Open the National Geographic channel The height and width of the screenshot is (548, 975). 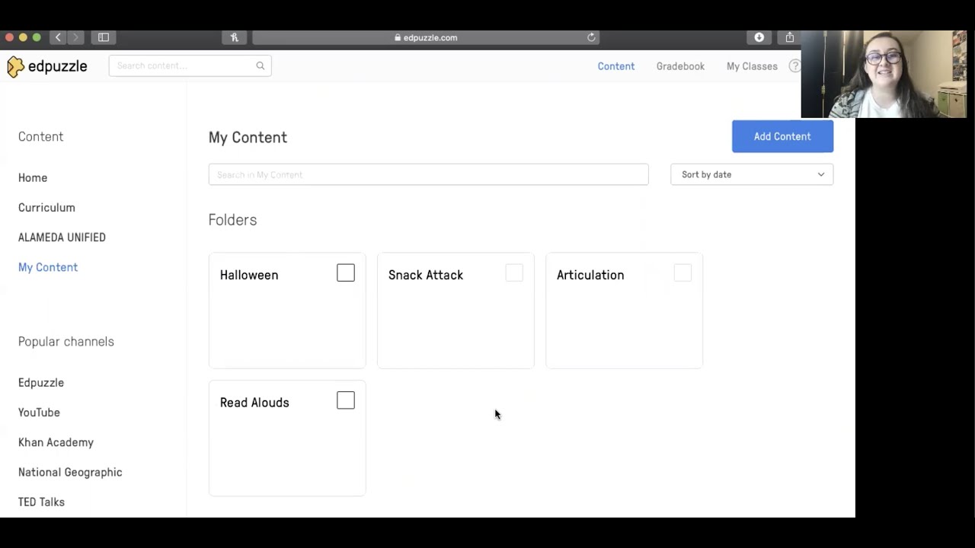70,472
